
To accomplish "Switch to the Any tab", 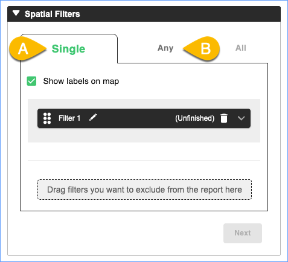I will [165, 48].
